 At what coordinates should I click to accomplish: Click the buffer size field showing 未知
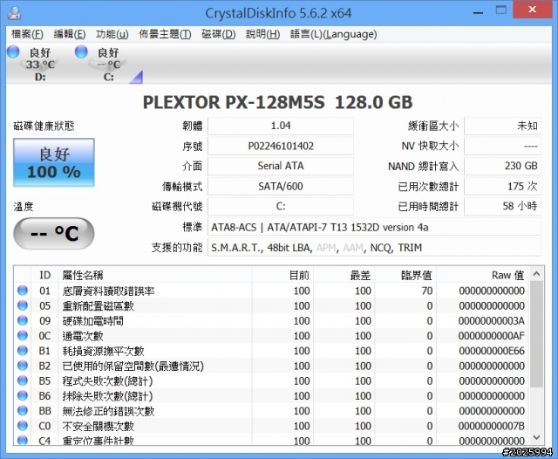click(x=502, y=126)
